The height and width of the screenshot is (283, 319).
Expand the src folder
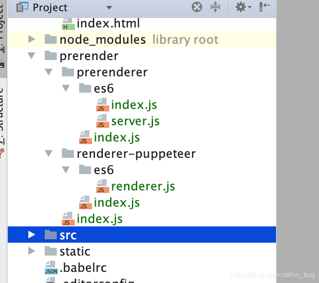[31, 235]
